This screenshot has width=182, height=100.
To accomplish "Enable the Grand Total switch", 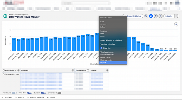I will (59, 93).
